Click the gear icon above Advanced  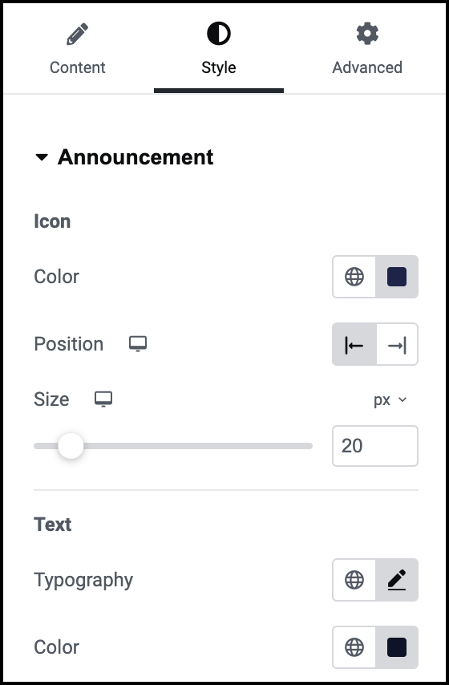[x=367, y=34]
